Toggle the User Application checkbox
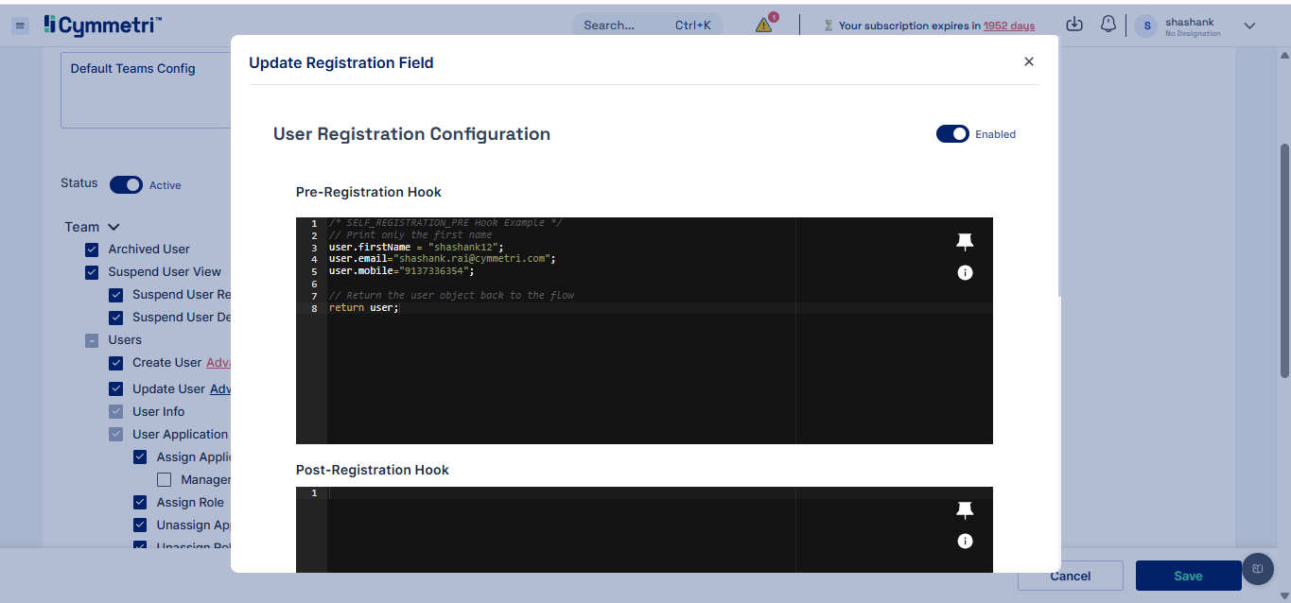Screen dimensions: 1291x603 pyautogui.click(x=115, y=435)
